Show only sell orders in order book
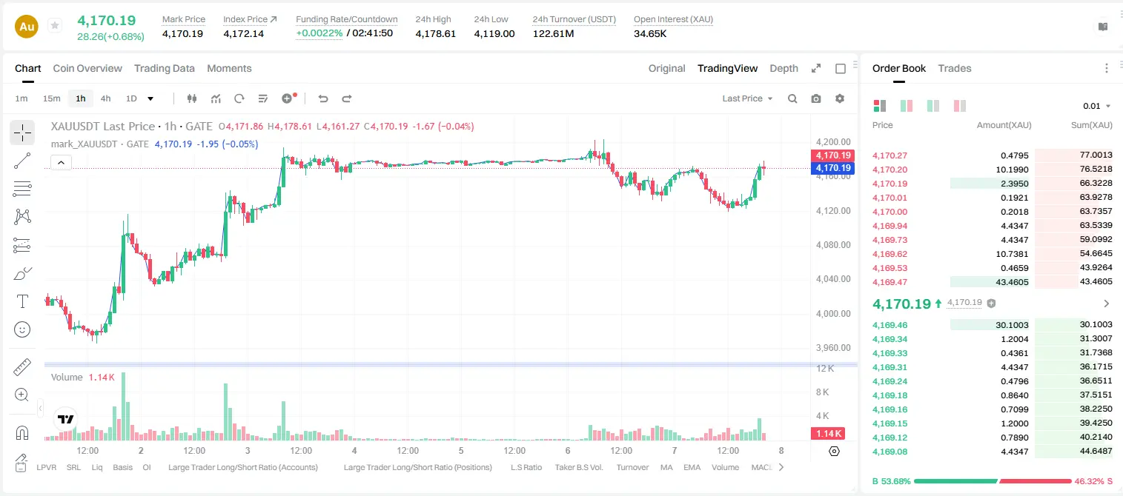The height and width of the screenshot is (496, 1123). coord(960,106)
